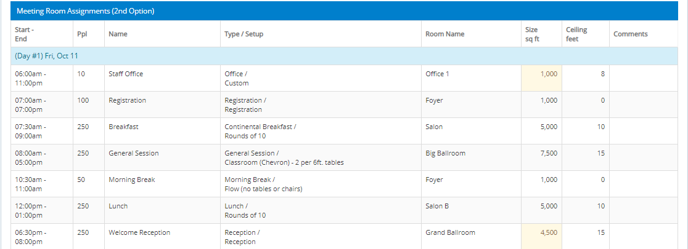Select the Big Ballroom room name
This screenshot has width=688, height=249.
point(445,153)
